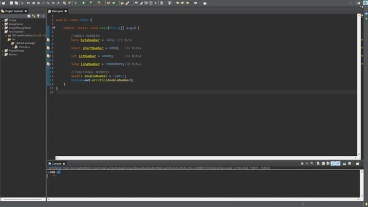
Task: Click the Save All toolbar icon
Action: coord(16,3)
